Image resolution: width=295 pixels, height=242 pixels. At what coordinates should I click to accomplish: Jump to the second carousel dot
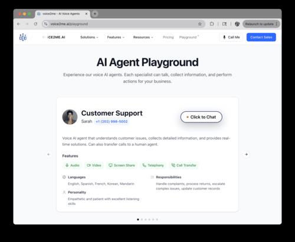pyautogui.click(x=142, y=220)
